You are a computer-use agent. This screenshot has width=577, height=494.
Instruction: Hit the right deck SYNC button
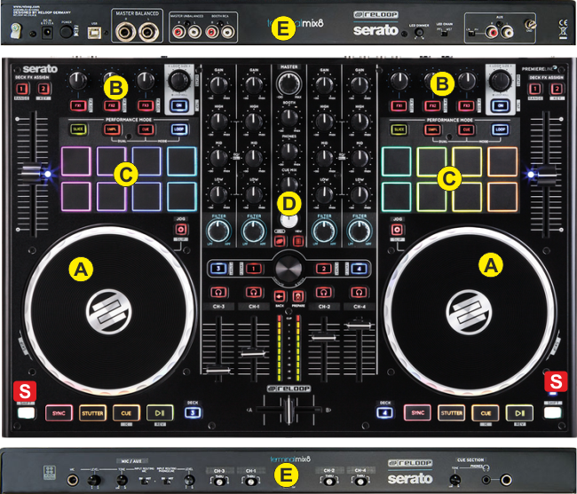coord(418,412)
